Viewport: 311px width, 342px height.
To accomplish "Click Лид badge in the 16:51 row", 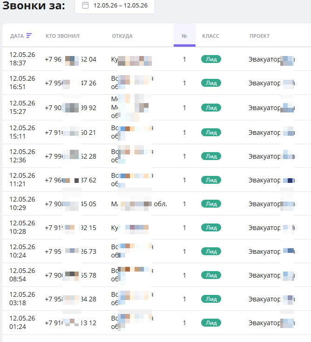I will click(x=211, y=83).
